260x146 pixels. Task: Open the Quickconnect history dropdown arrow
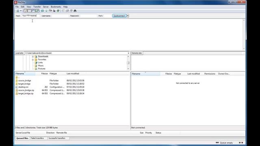click(128, 16)
